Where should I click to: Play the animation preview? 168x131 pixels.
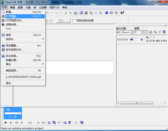pos(6,123)
